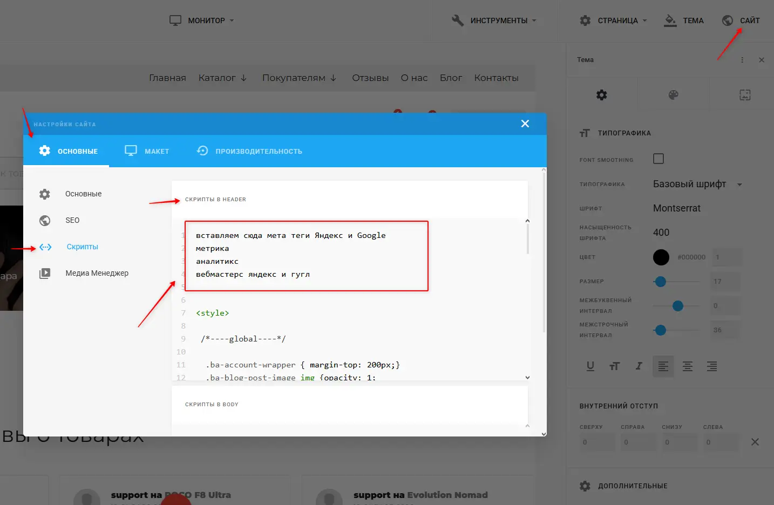
Task: Open the Сайт settings in top bar
Action: click(741, 21)
